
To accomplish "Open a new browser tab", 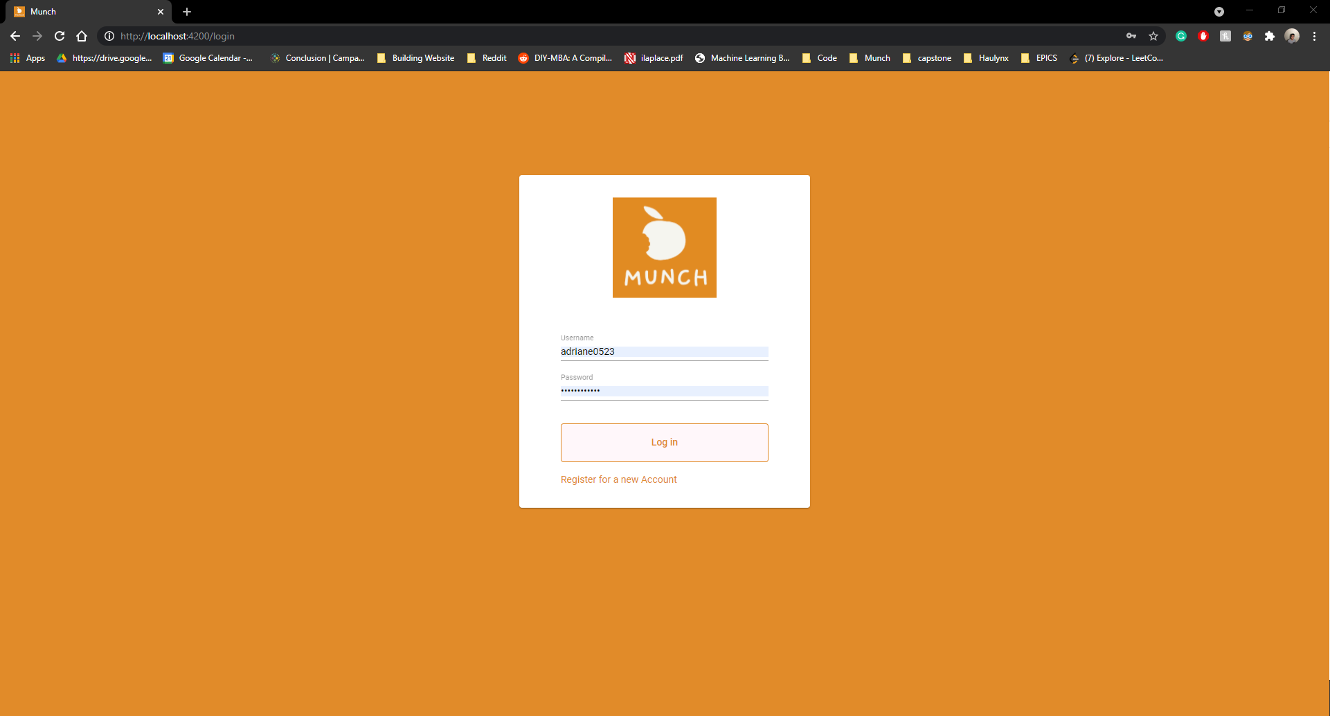I will [x=187, y=12].
